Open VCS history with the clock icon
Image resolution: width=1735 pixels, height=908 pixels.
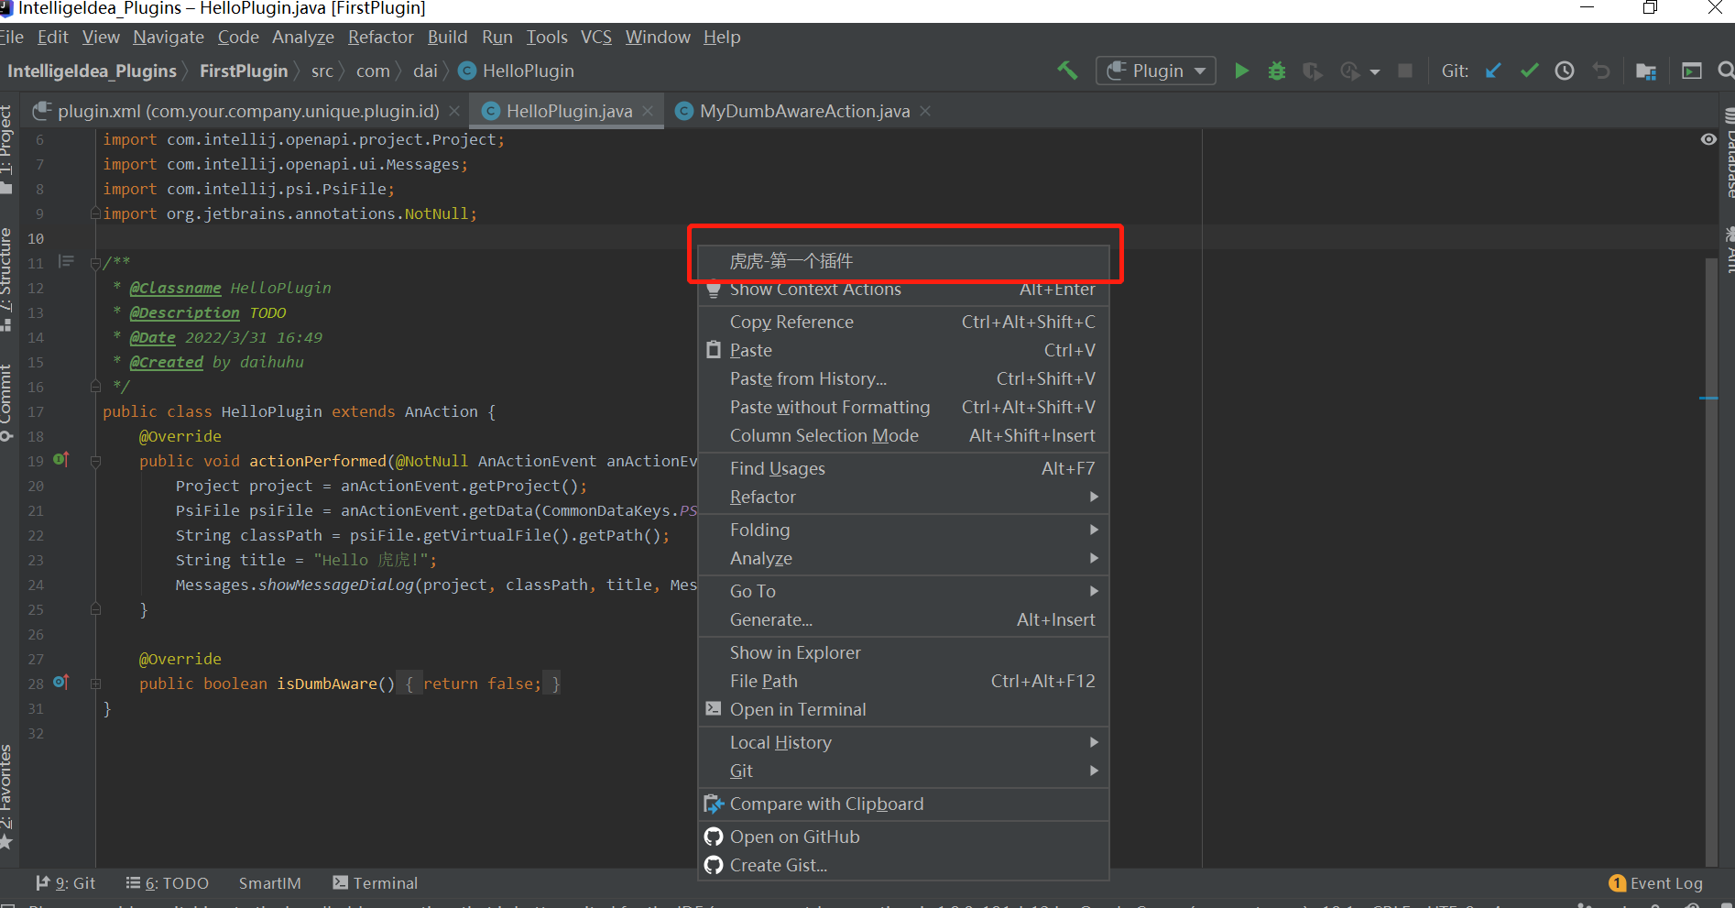[1564, 71]
